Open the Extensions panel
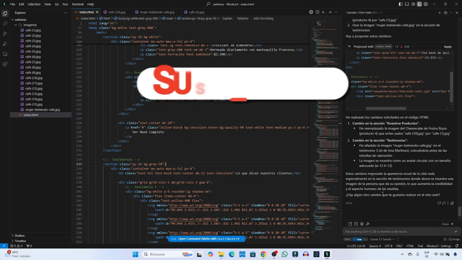This screenshot has width=462, height=260. click(5, 63)
